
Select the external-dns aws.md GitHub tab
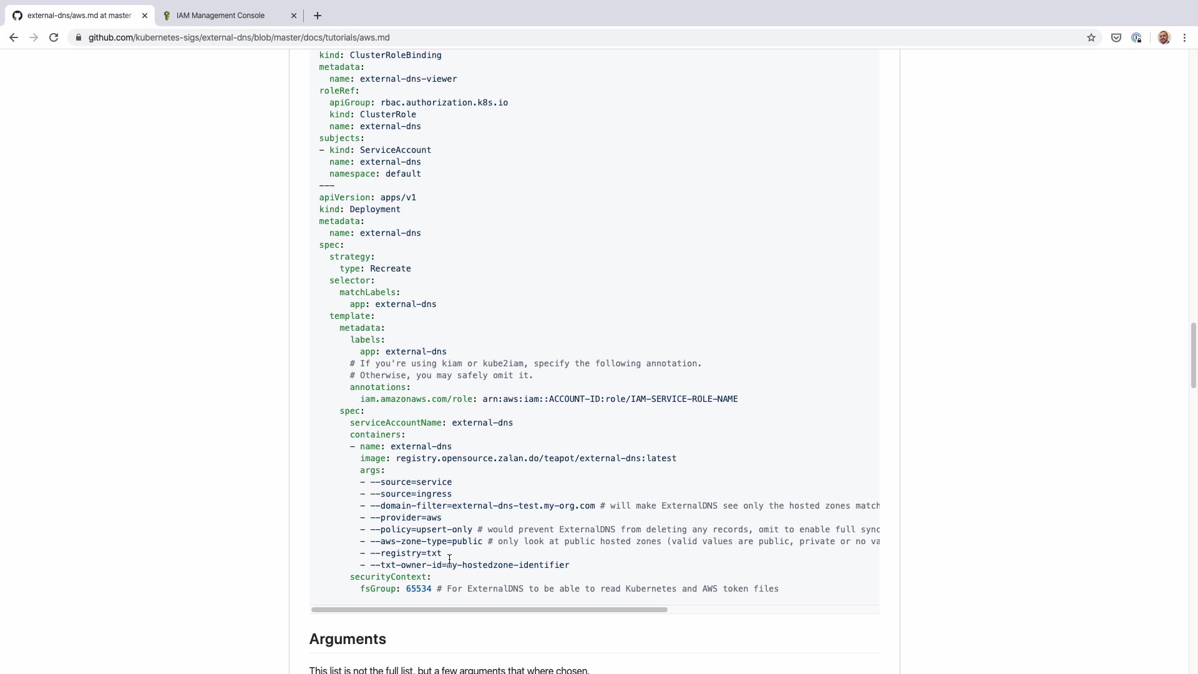pos(79,16)
